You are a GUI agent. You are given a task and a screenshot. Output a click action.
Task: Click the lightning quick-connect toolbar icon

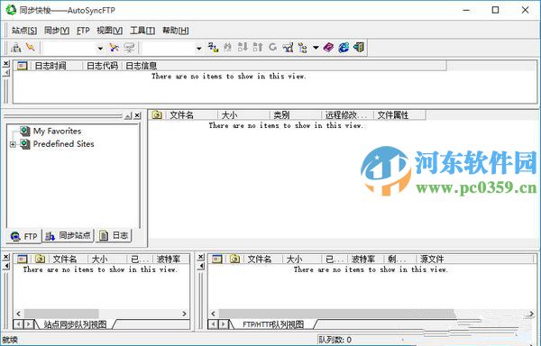[31, 47]
